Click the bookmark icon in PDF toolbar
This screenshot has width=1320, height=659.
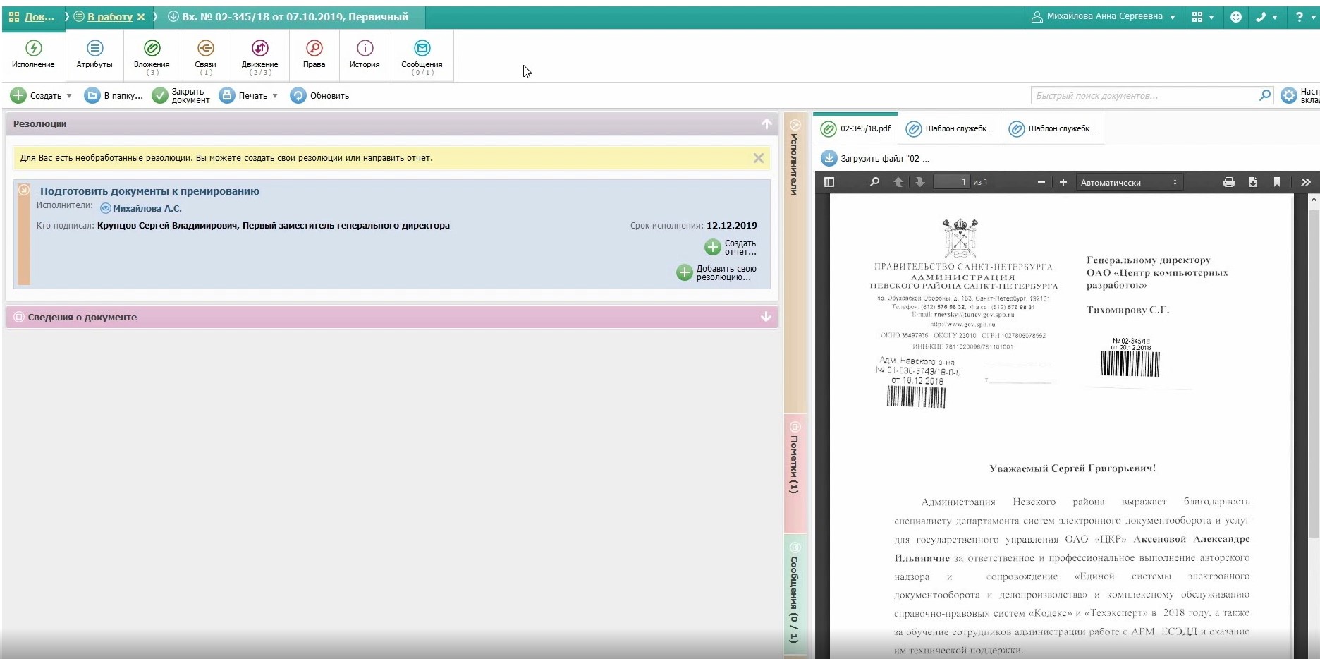(1277, 182)
